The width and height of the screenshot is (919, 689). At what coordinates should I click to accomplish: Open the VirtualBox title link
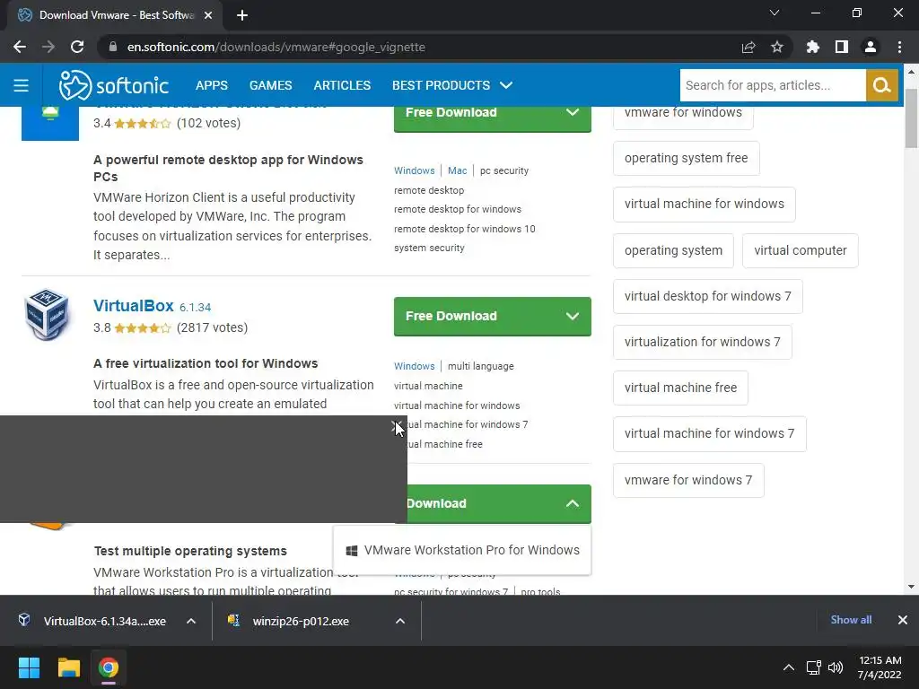pos(134,306)
